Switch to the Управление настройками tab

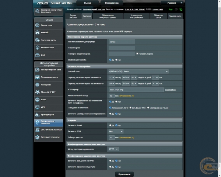[136, 16]
